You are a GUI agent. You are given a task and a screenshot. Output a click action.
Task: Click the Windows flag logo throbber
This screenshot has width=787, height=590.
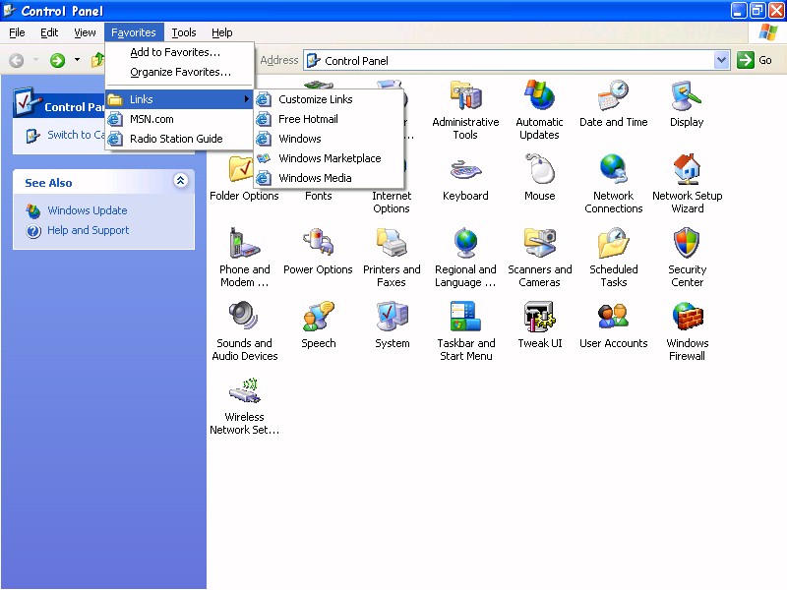768,32
